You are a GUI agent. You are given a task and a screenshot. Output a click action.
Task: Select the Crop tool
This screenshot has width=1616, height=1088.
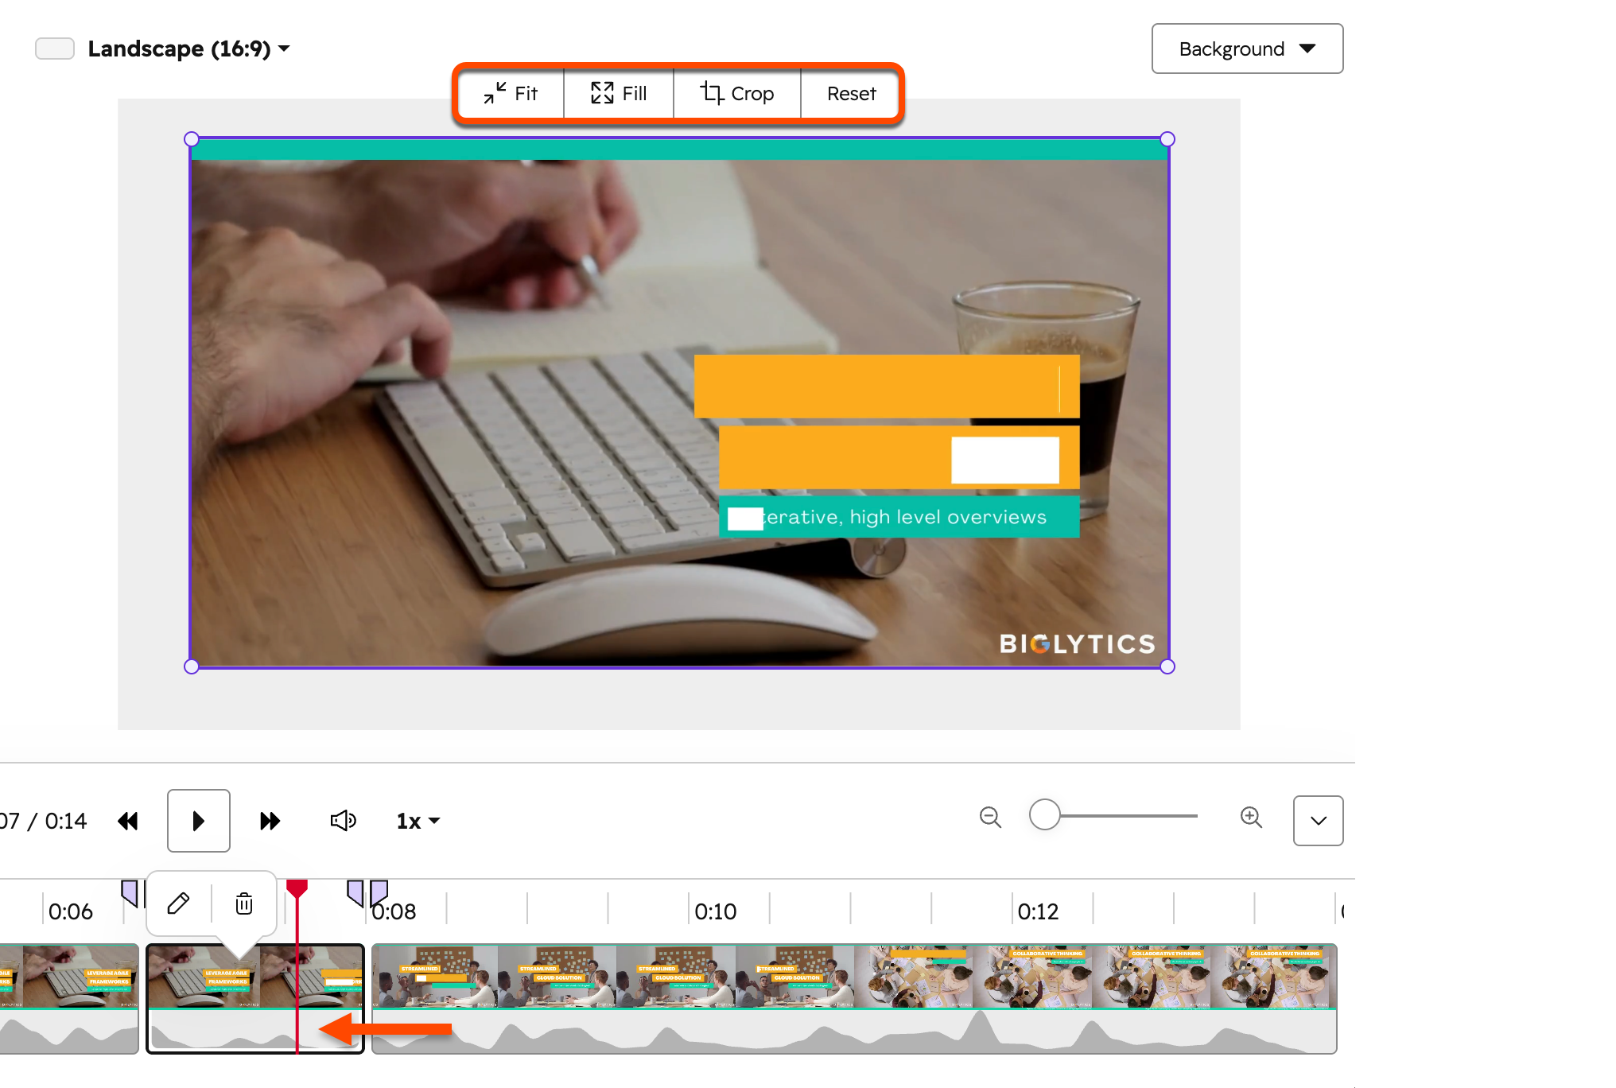pos(737,94)
